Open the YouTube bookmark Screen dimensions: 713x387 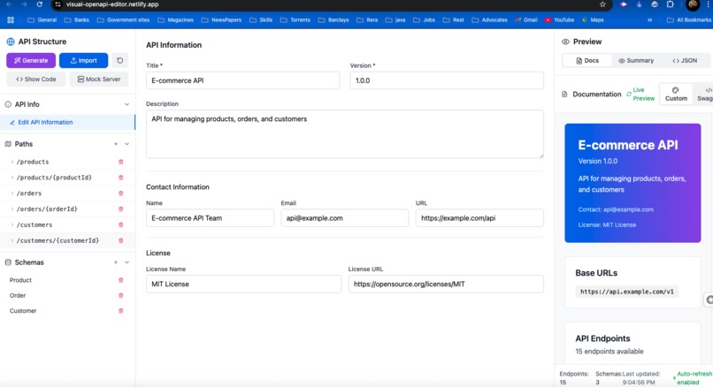pos(559,20)
